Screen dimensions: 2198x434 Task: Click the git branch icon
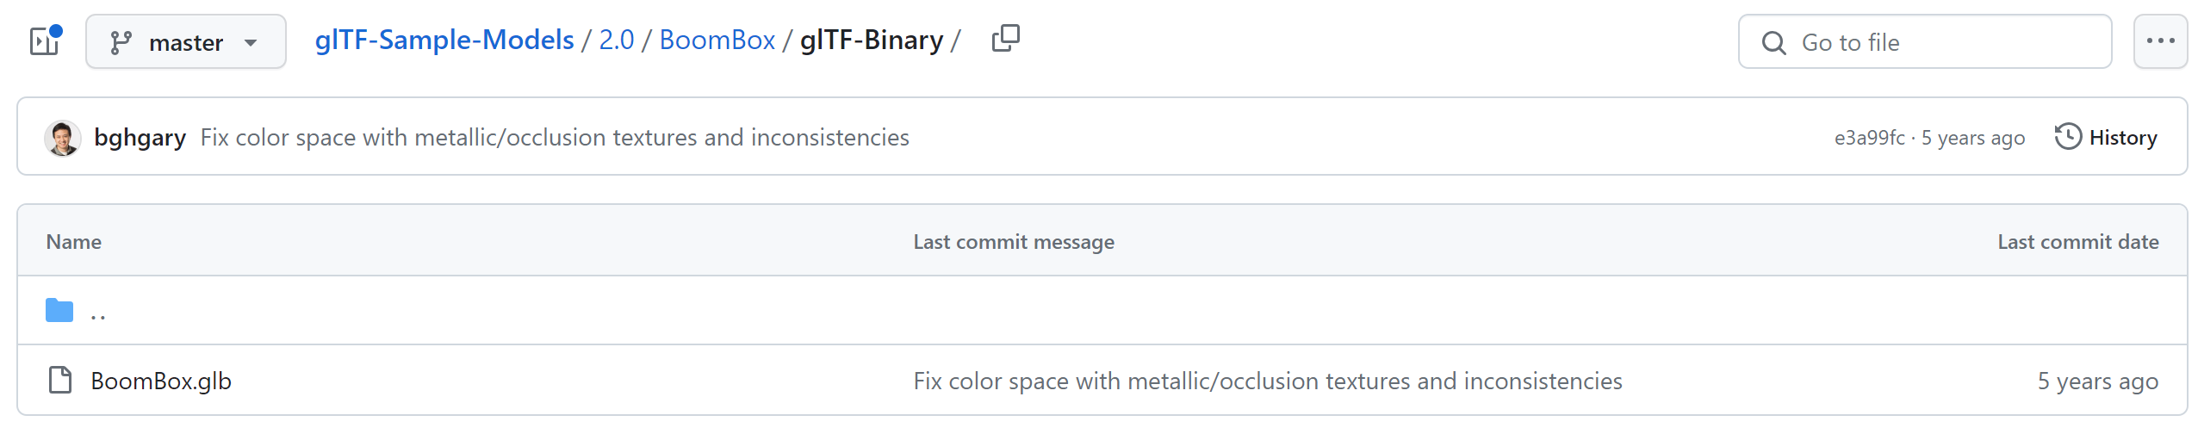coord(121,42)
